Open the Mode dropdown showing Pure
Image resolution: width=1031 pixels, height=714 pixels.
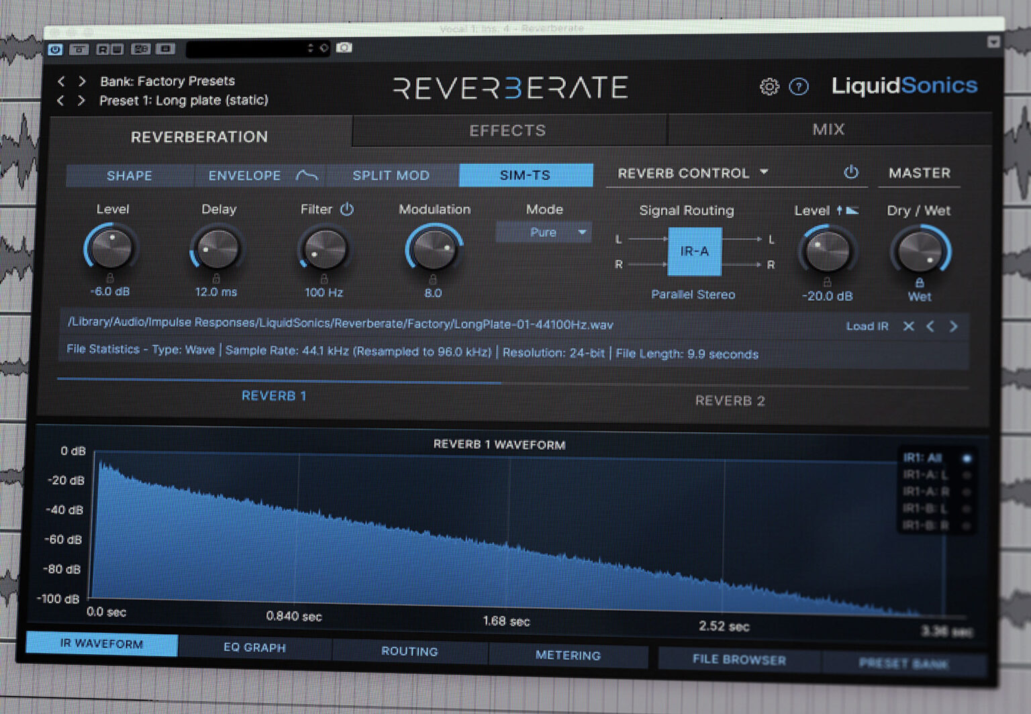(x=543, y=232)
